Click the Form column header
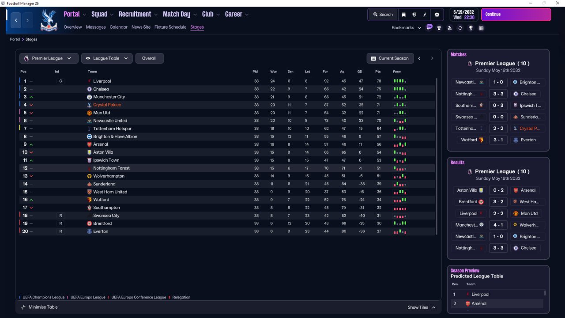The height and width of the screenshot is (318, 565). [397, 72]
